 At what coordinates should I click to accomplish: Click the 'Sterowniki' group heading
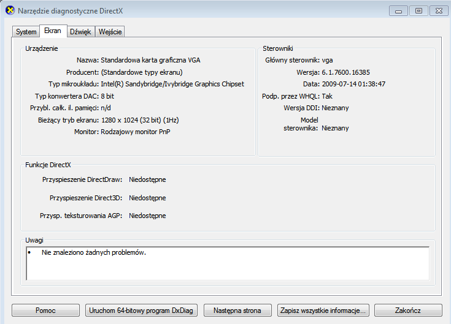(x=278, y=48)
